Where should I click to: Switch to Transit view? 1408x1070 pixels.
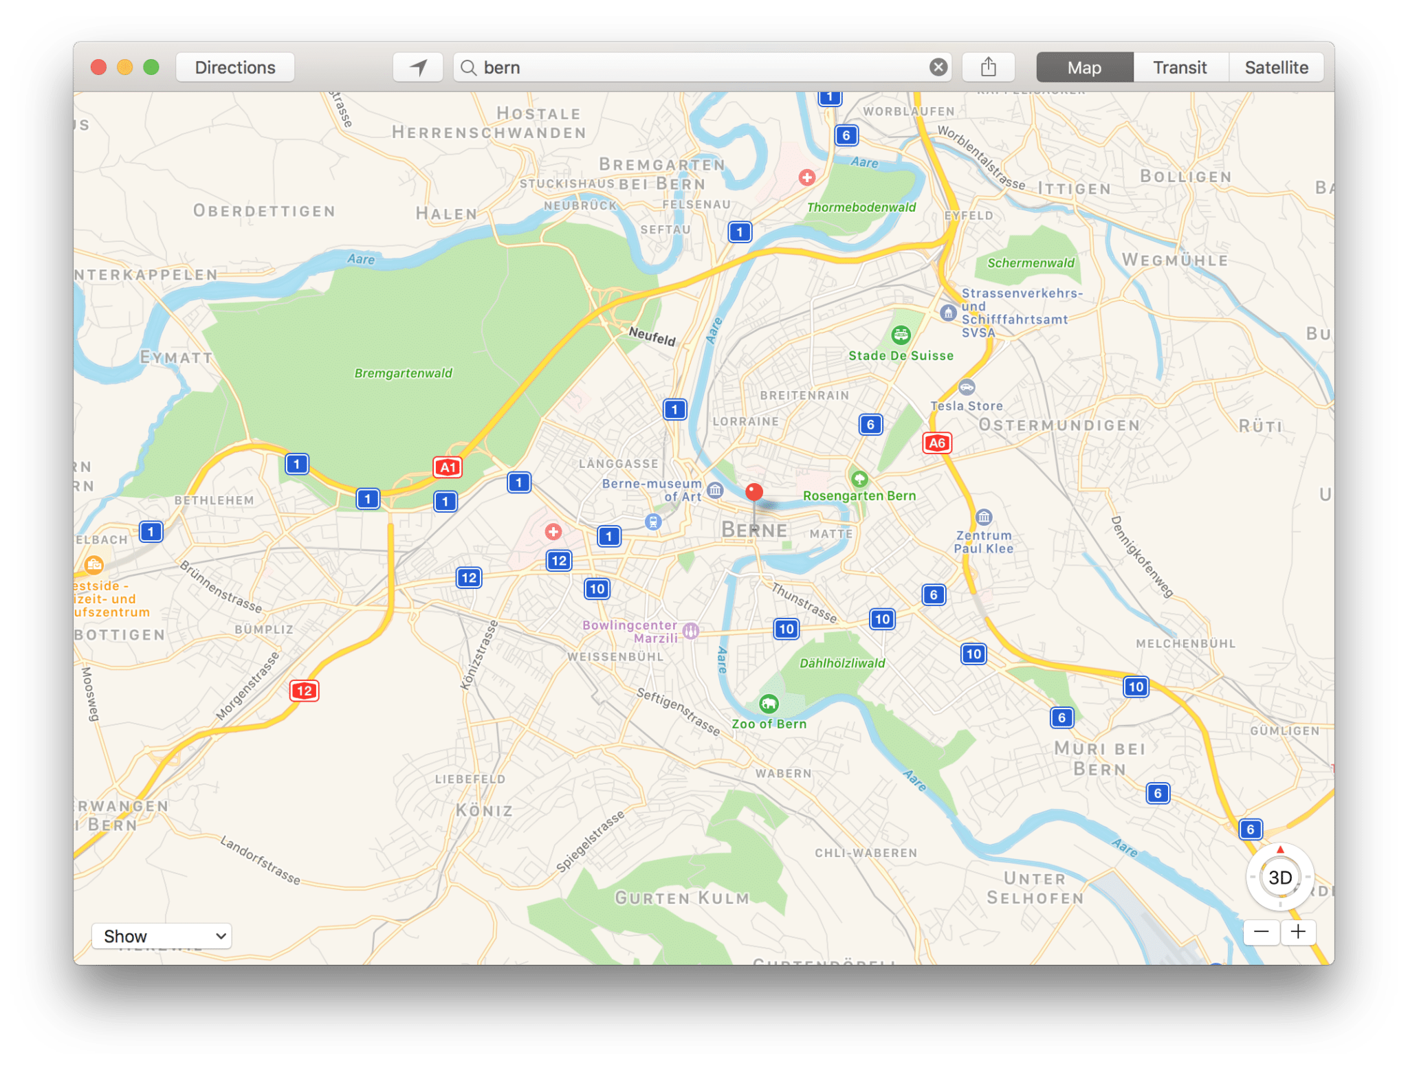click(1180, 67)
